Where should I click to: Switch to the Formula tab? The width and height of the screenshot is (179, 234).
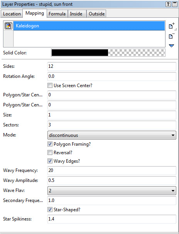(57, 14)
